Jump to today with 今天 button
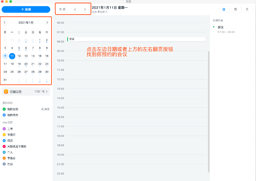 coord(62,9)
